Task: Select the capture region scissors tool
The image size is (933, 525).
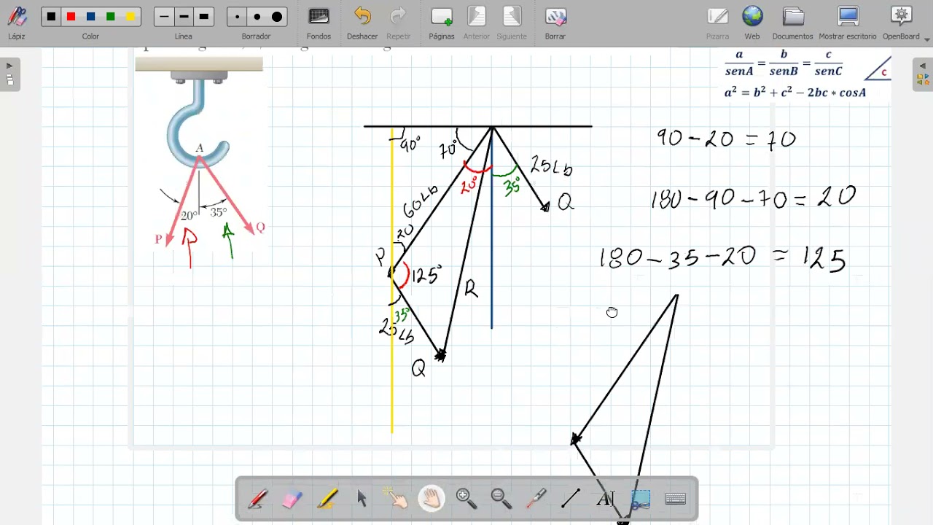Action: pos(641,499)
